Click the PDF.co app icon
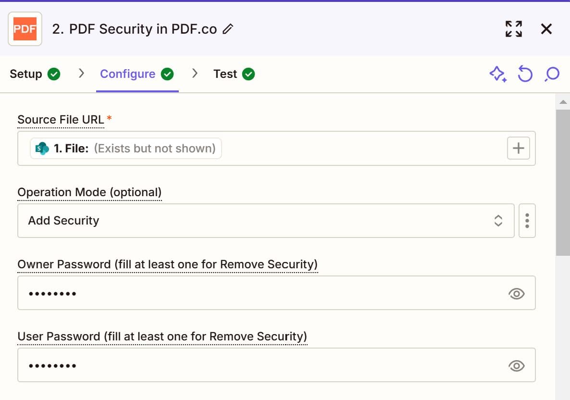This screenshot has height=400, width=570. [x=25, y=29]
